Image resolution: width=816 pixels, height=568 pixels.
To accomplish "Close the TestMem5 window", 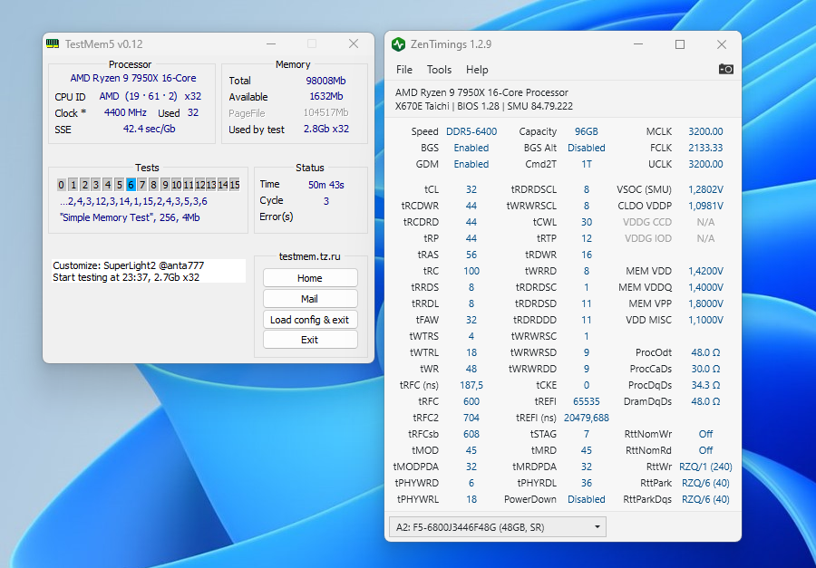I will click(x=354, y=43).
